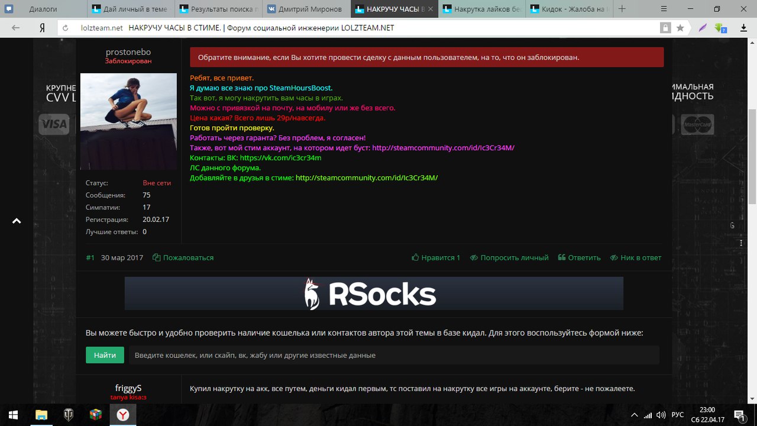Open steamcommunity link after 'идет буст'
This screenshot has height=426, width=757.
[443, 148]
